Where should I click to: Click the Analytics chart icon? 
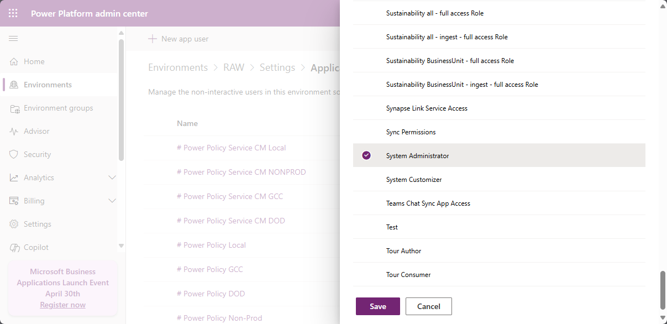coord(14,177)
